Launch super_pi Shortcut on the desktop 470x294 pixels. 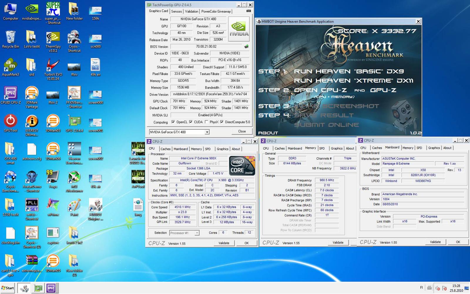coord(53,13)
